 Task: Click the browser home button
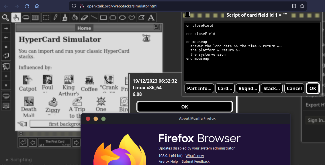37,6
